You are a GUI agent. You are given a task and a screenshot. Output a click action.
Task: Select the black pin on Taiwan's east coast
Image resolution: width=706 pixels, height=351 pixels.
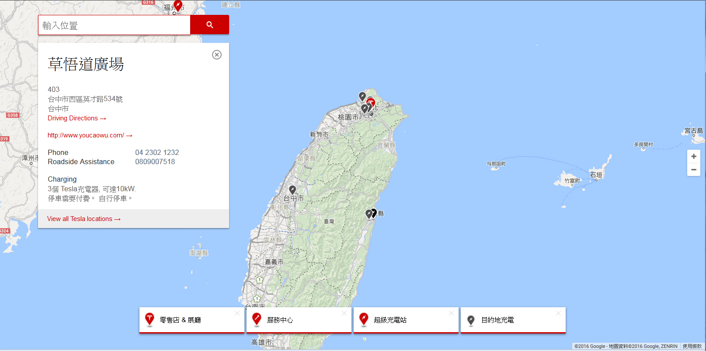coord(374,213)
